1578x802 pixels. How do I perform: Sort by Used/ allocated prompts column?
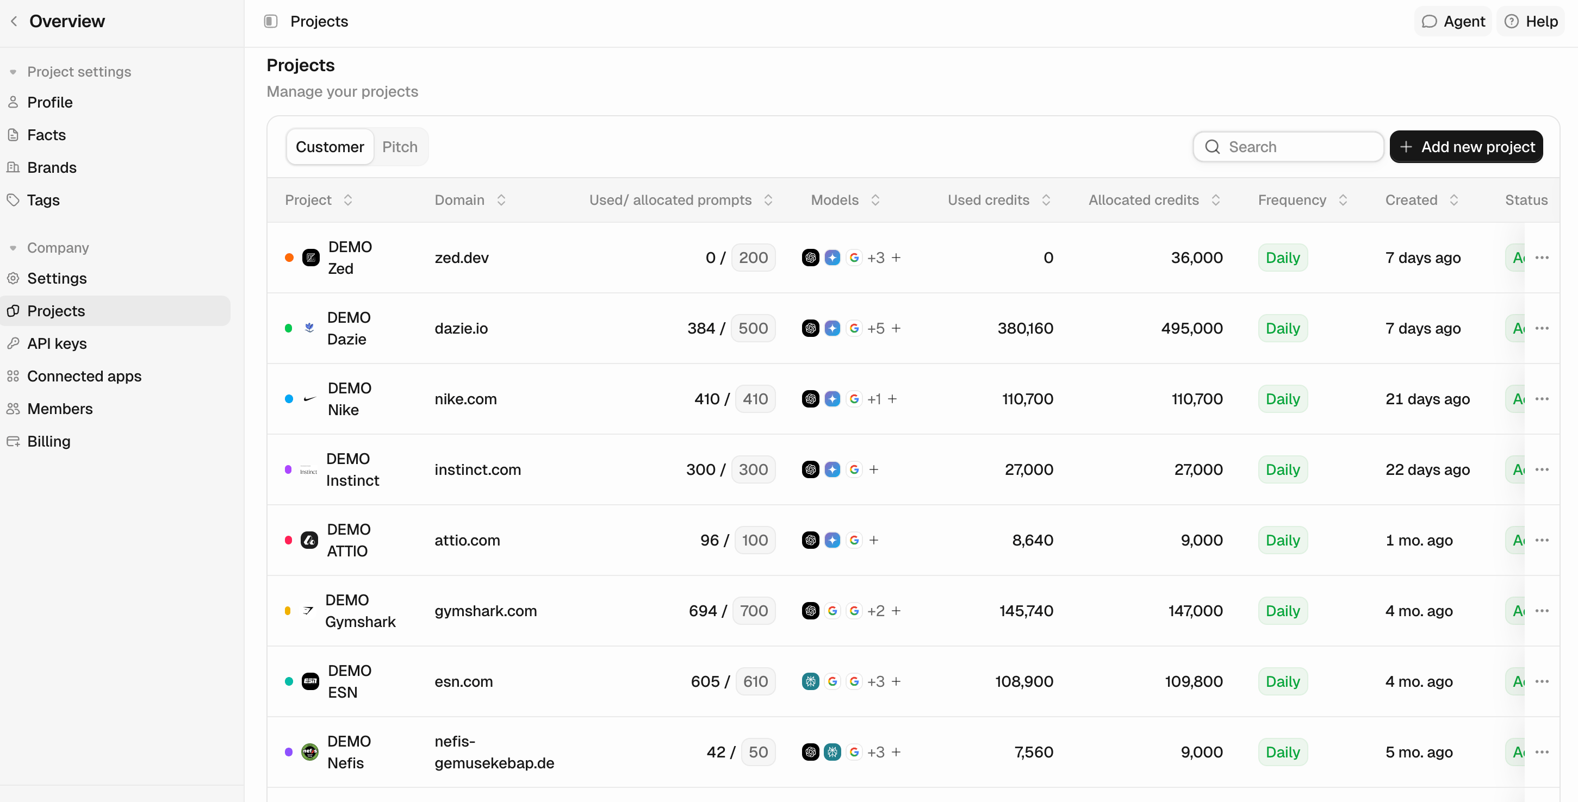tap(768, 200)
